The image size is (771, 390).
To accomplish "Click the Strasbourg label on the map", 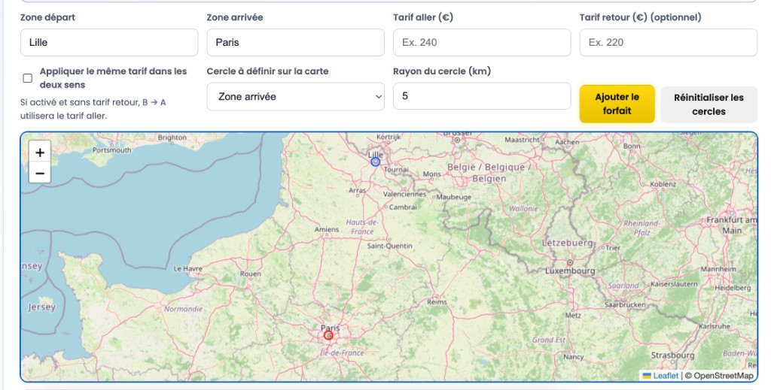I will tap(672, 355).
